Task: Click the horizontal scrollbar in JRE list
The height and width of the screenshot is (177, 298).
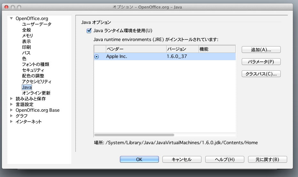Action: click(134, 135)
